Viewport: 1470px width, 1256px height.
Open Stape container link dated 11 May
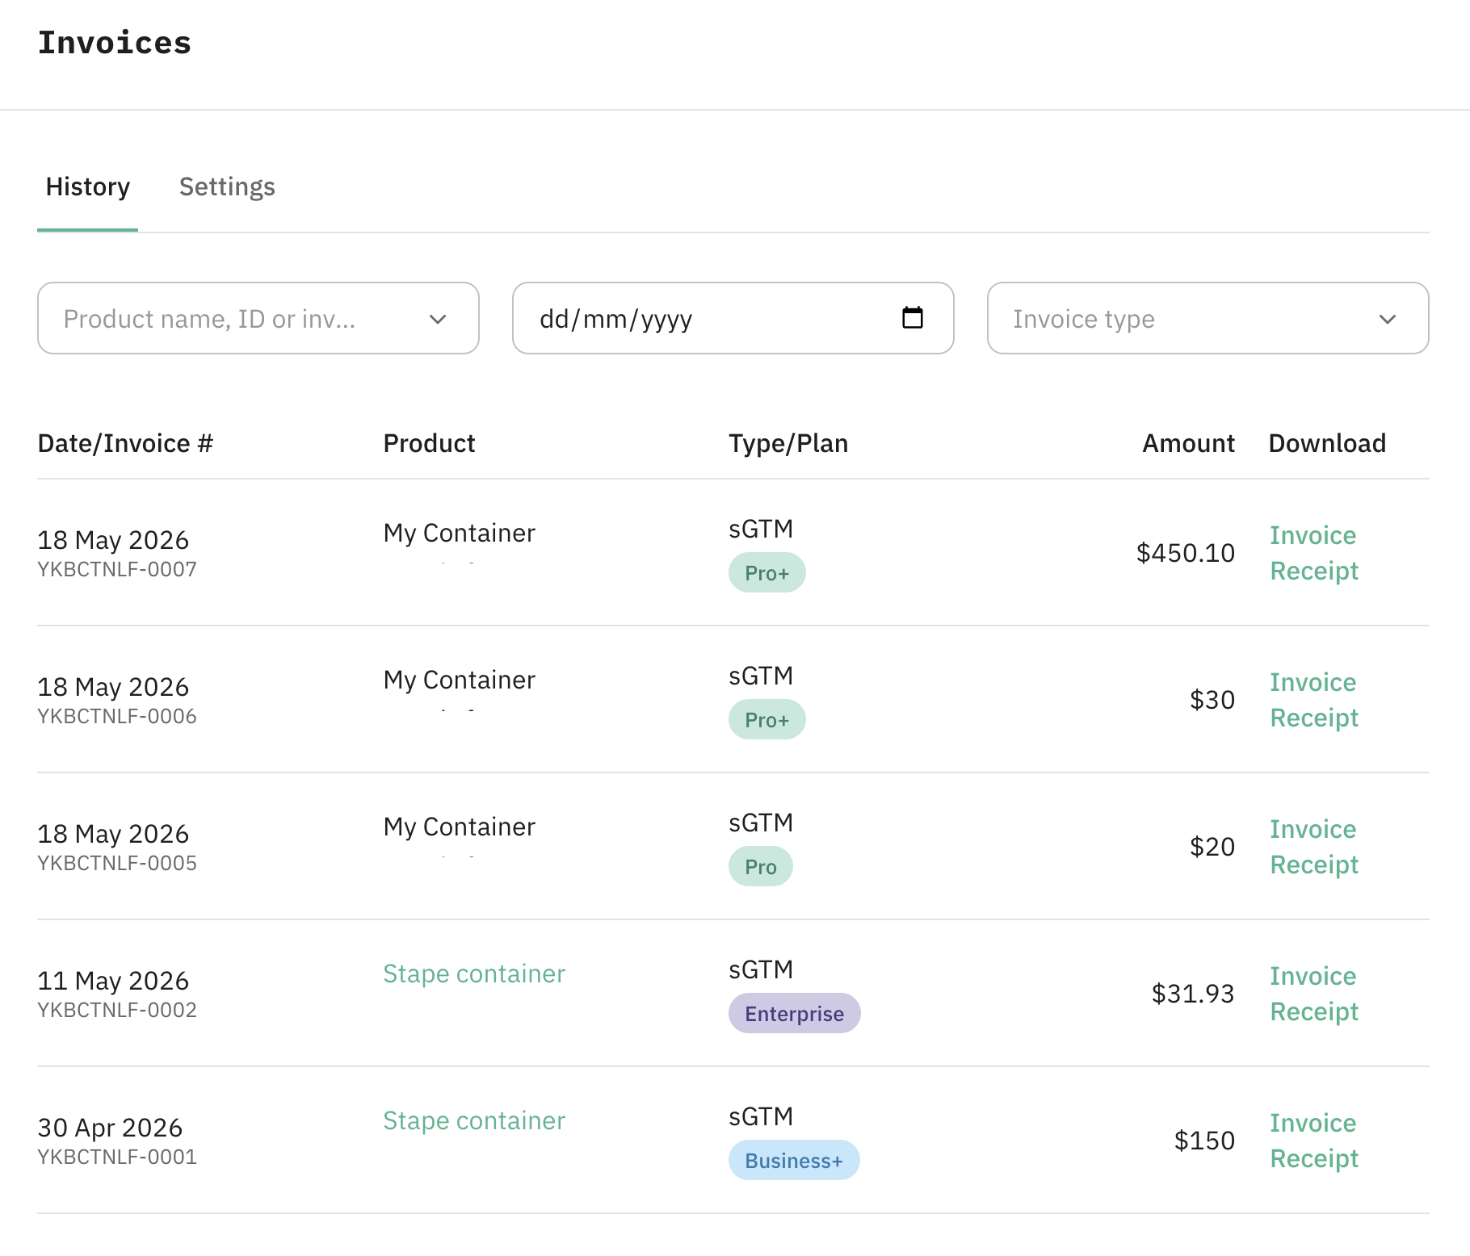474,973
